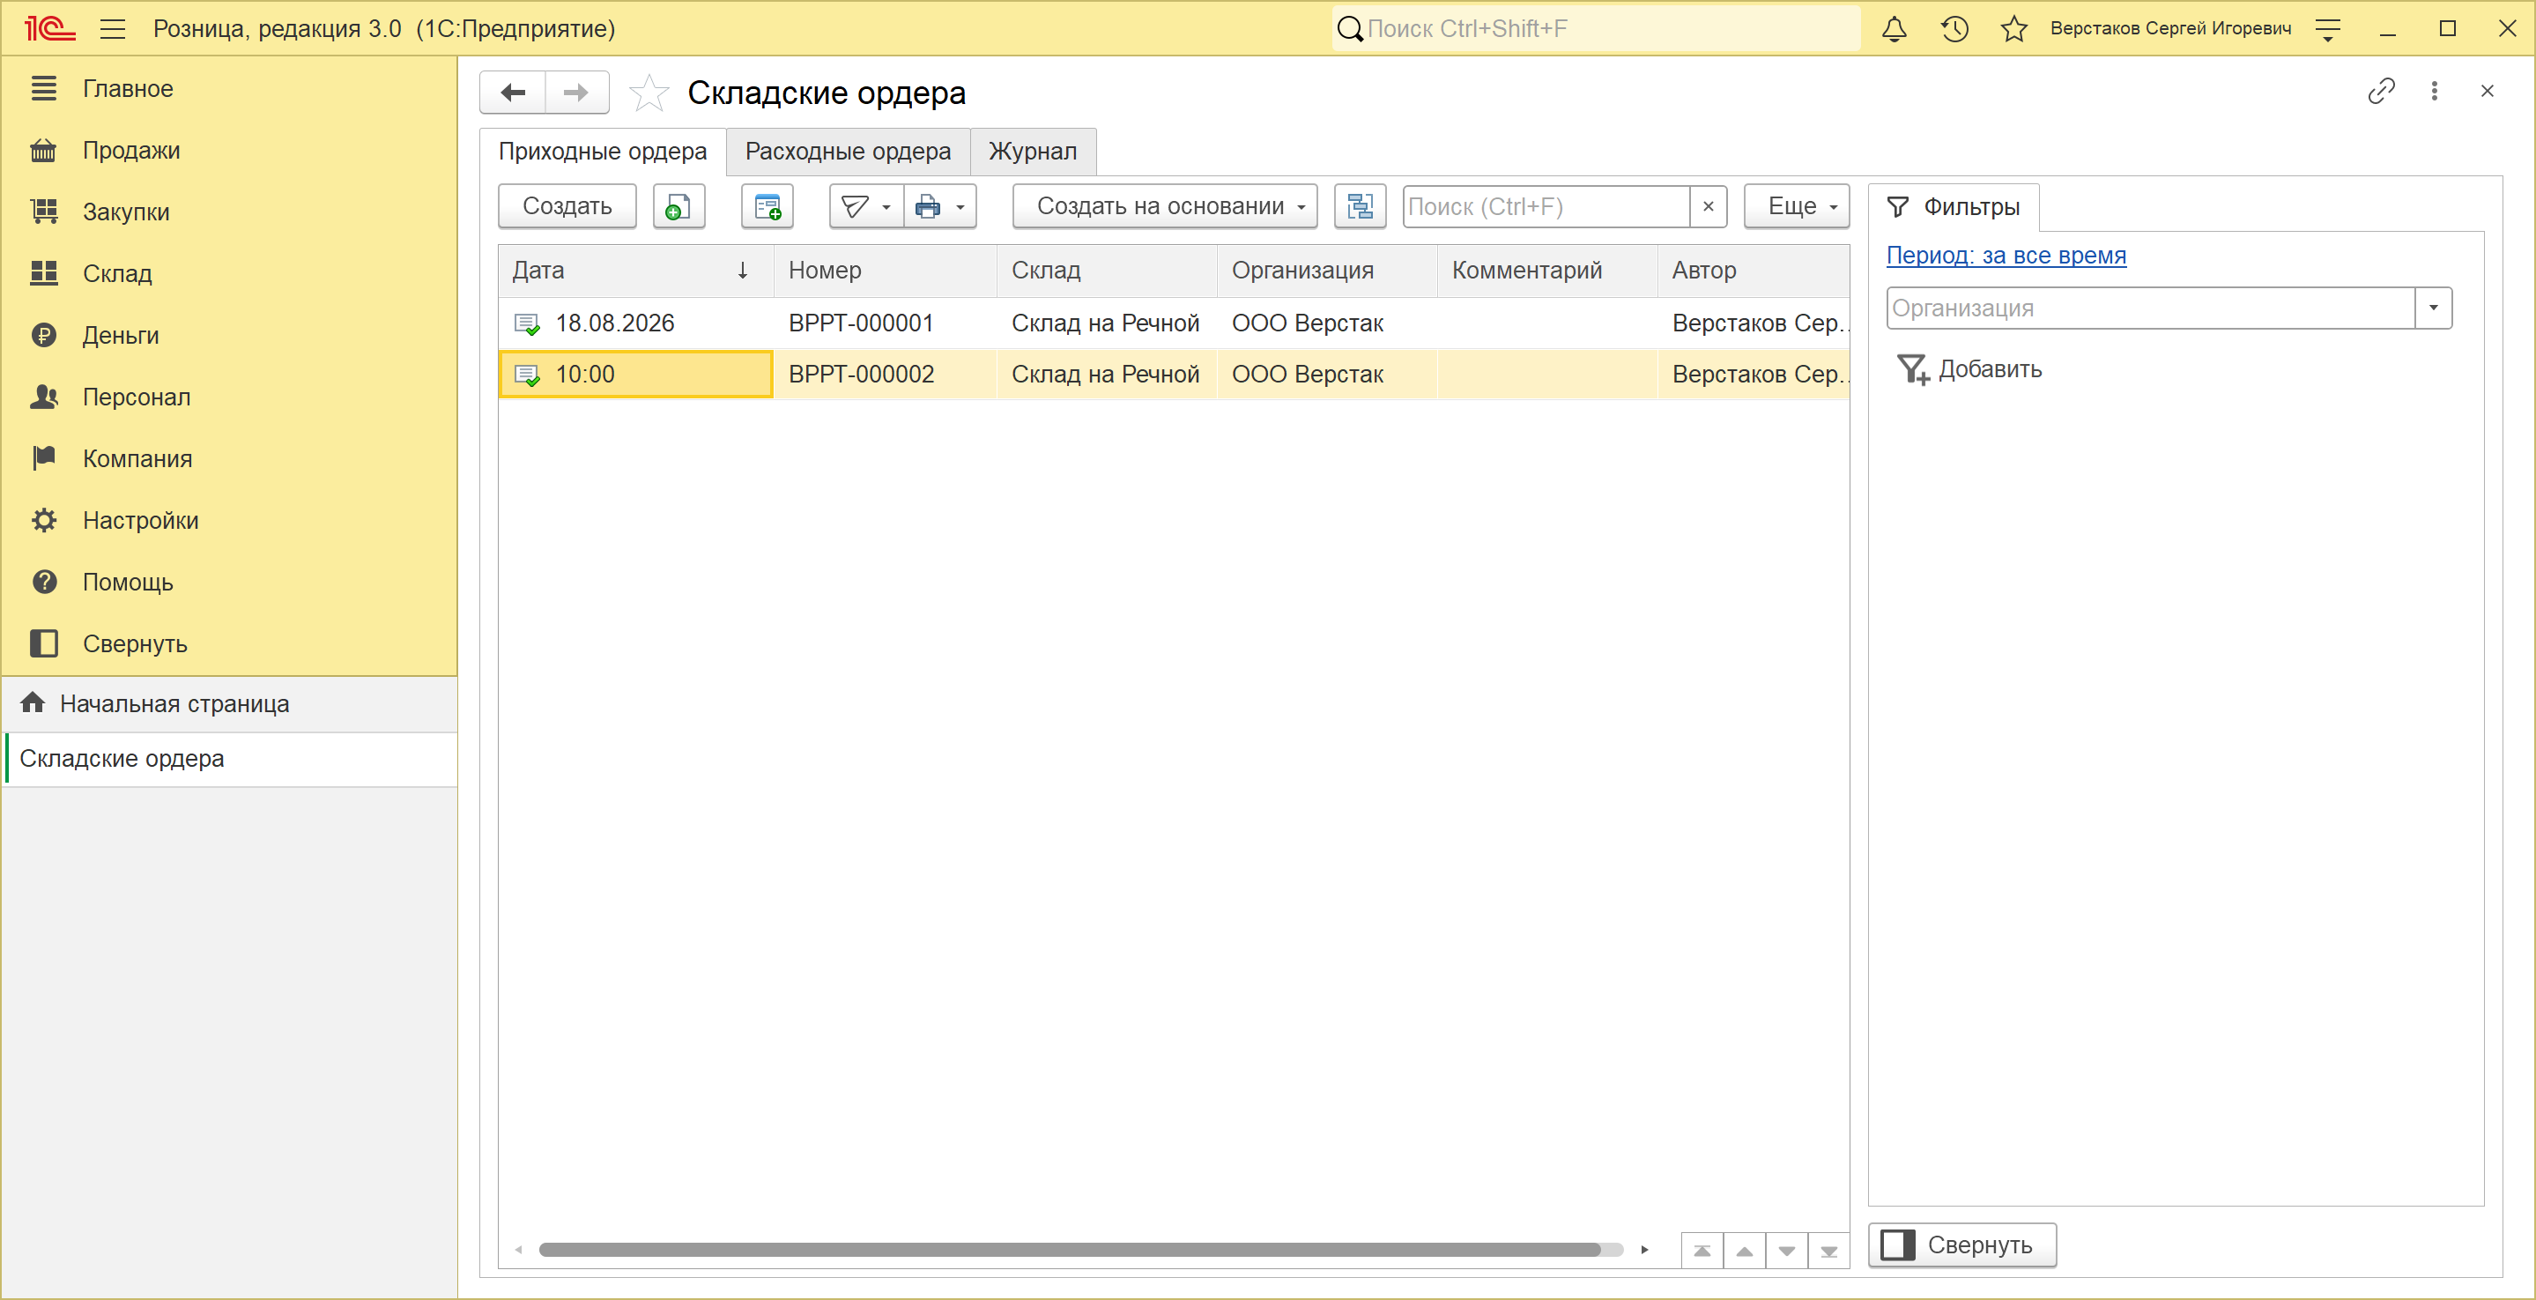The width and height of the screenshot is (2536, 1300).
Task: Open the Фильтры tab
Action: [1954, 207]
